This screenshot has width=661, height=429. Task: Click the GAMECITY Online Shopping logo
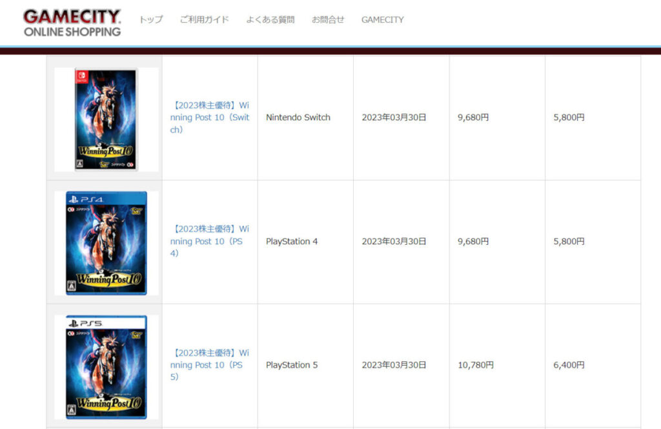pyautogui.click(x=72, y=23)
